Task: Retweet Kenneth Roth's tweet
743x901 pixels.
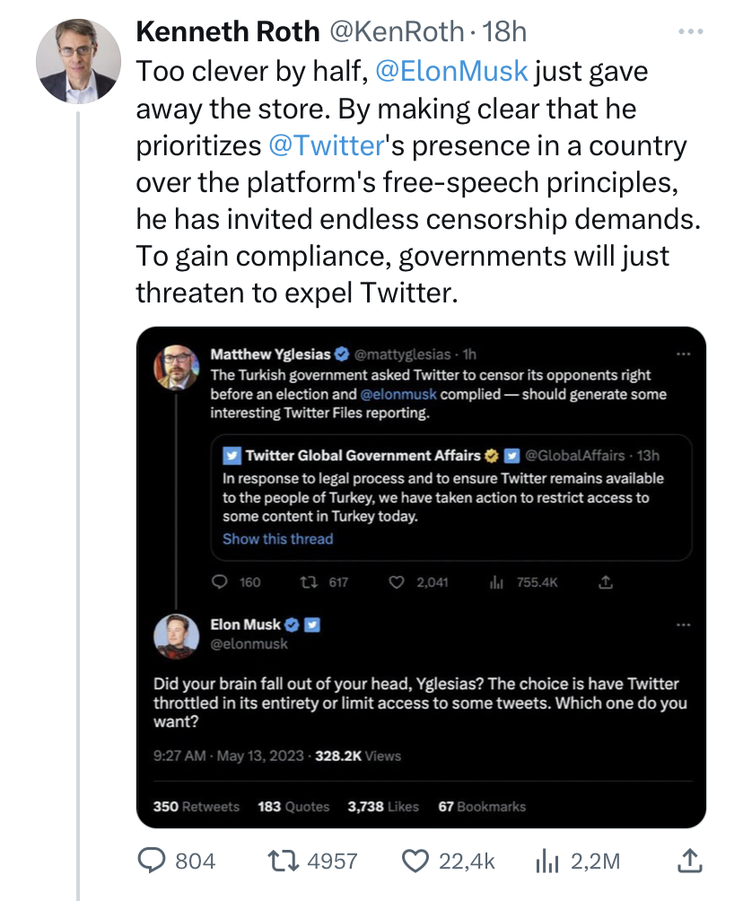Action: [287, 861]
